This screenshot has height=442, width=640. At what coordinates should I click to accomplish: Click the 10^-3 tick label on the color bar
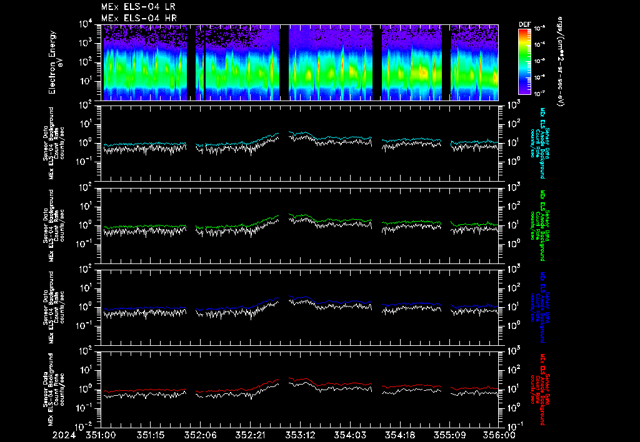(x=539, y=29)
